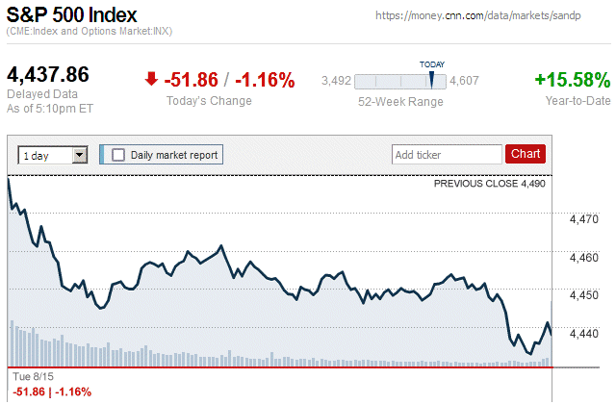Tick the Daily market report checkbox
Image resolution: width=616 pixels, height=404 pixels.
click(x=118, y=154)
